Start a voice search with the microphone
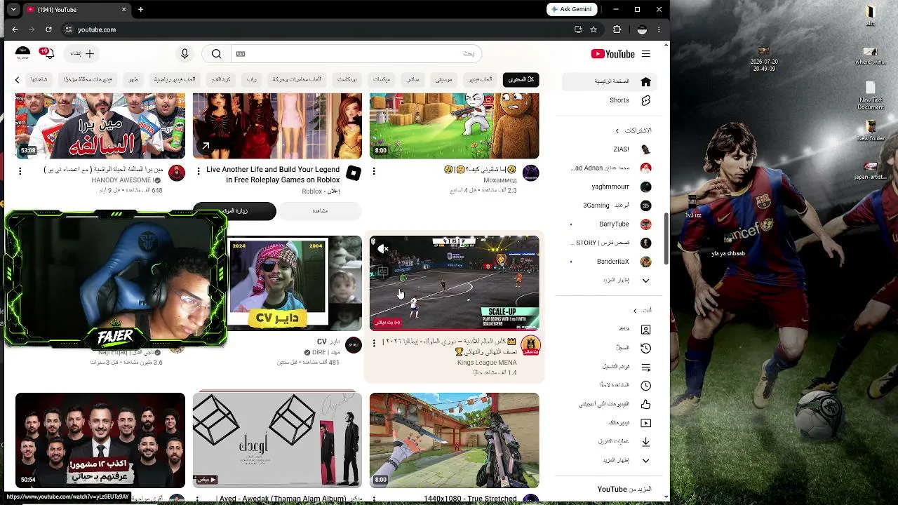898x505 pixels. coord(185,54)
